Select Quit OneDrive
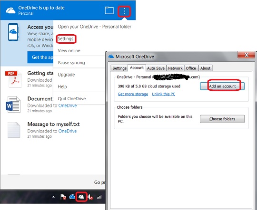This screenshot has height=210, width=257. tap(72, 99)
